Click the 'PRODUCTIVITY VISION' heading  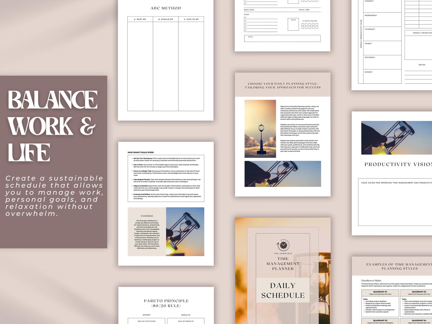click(398, 164)
